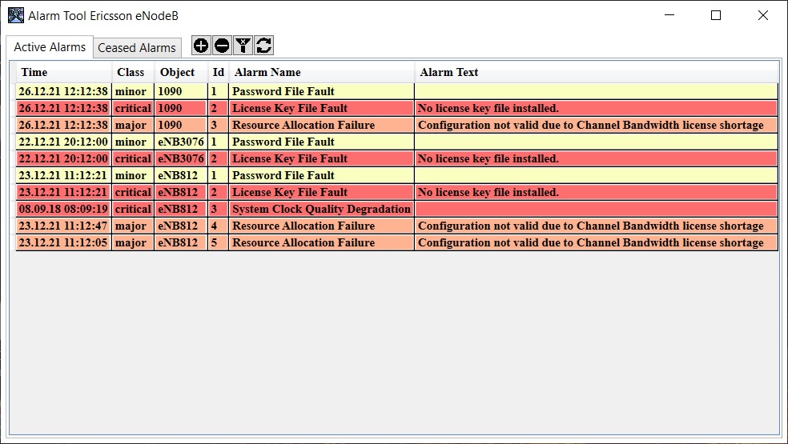Sort by the Class column header
This screenshot has height=444, width=788.
click(131, 72)
